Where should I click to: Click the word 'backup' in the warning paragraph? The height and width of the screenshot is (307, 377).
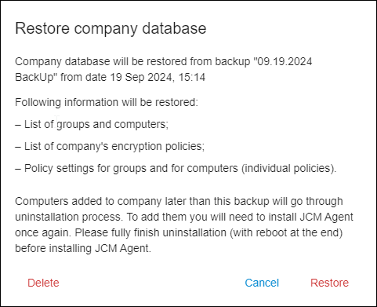pyautogui.click(x=252, y=201)
